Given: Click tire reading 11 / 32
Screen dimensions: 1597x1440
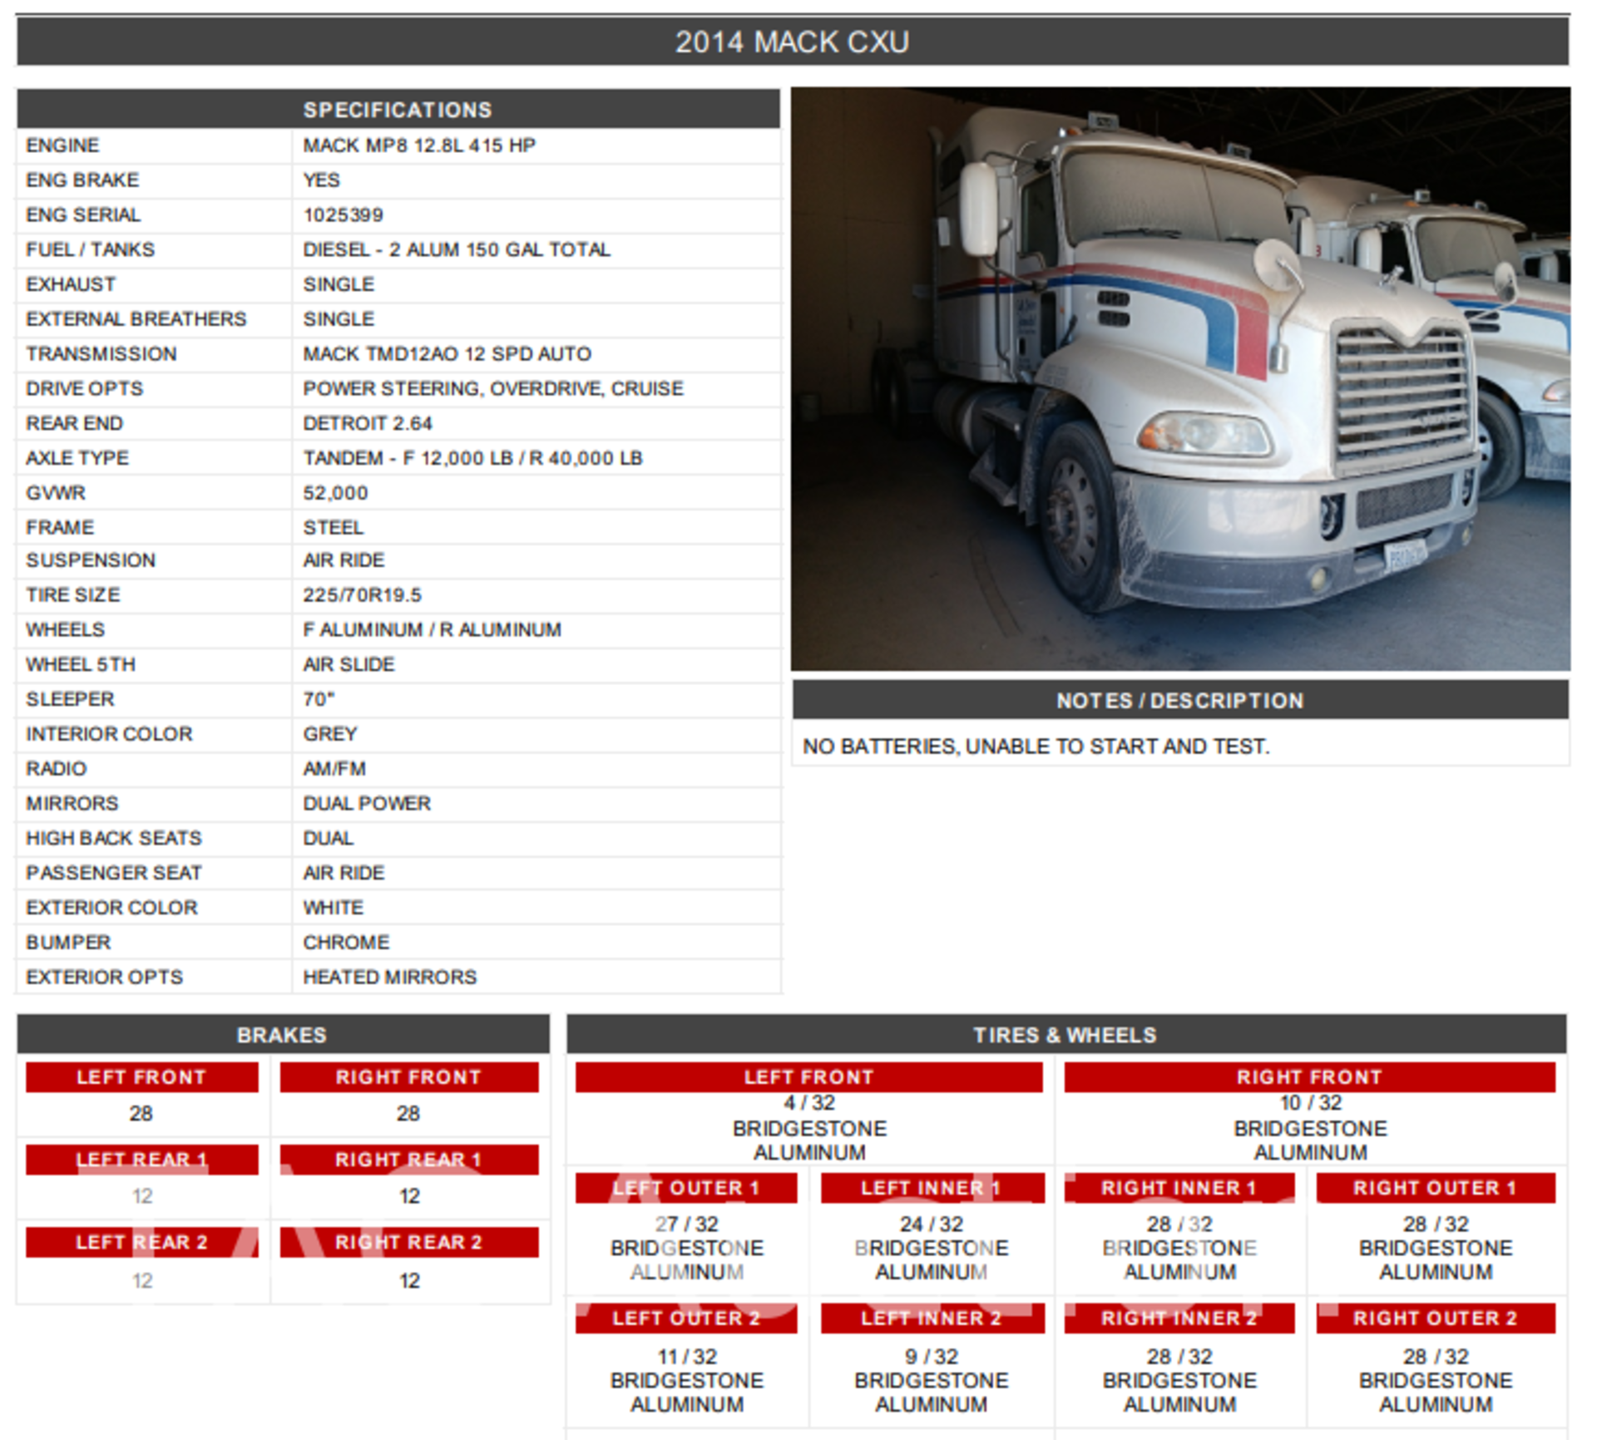Looking at the screenshot, I should click(x=687, y=1357).
